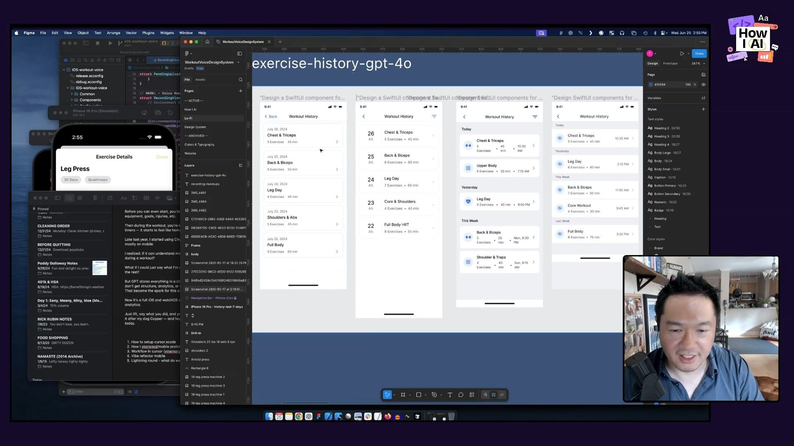Expand the Common folder in Xcode
This screenshot has height=446, width=794.
click(x=72, y=94)
